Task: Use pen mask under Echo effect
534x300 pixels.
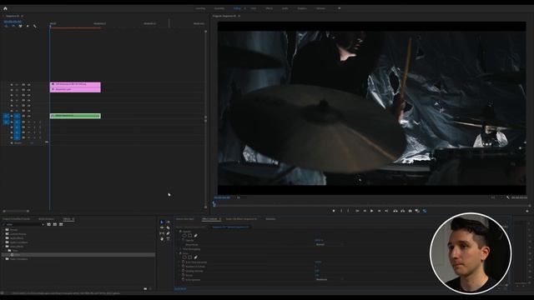Action: pyautogui.click(x=196, y=257)
